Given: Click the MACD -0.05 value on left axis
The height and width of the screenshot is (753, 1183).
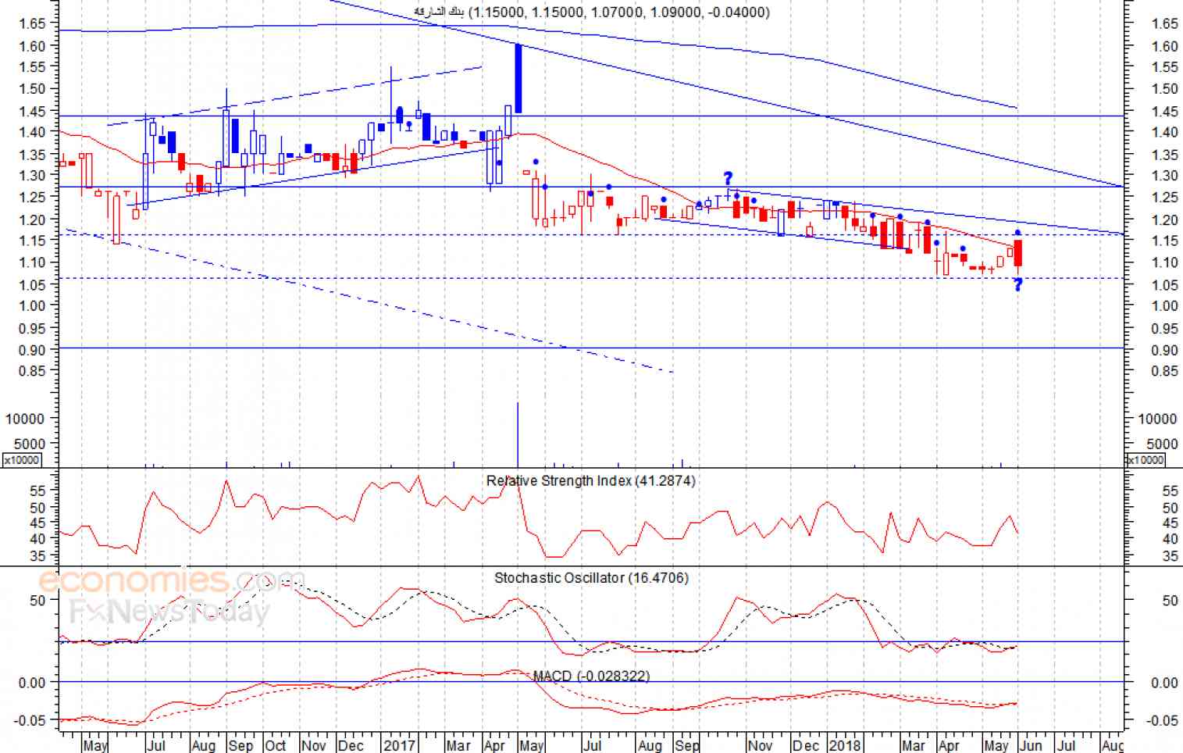Looking at the screenshot, I should click(x=31, y=719).
